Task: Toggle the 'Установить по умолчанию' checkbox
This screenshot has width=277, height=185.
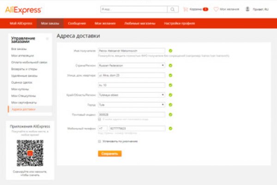Action: [99, 141]
